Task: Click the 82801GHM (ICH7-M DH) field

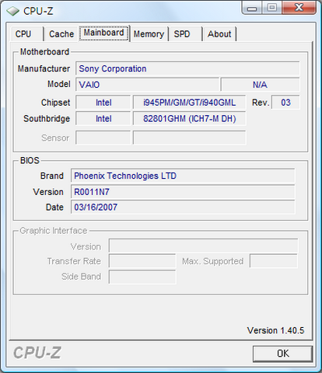Action: [x=189, y=118]
